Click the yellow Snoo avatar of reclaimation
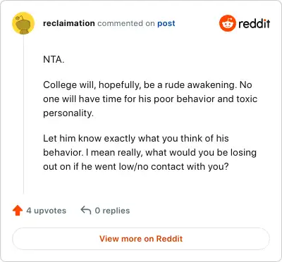This screenshot has height=262, width=282. pos(23,23)
